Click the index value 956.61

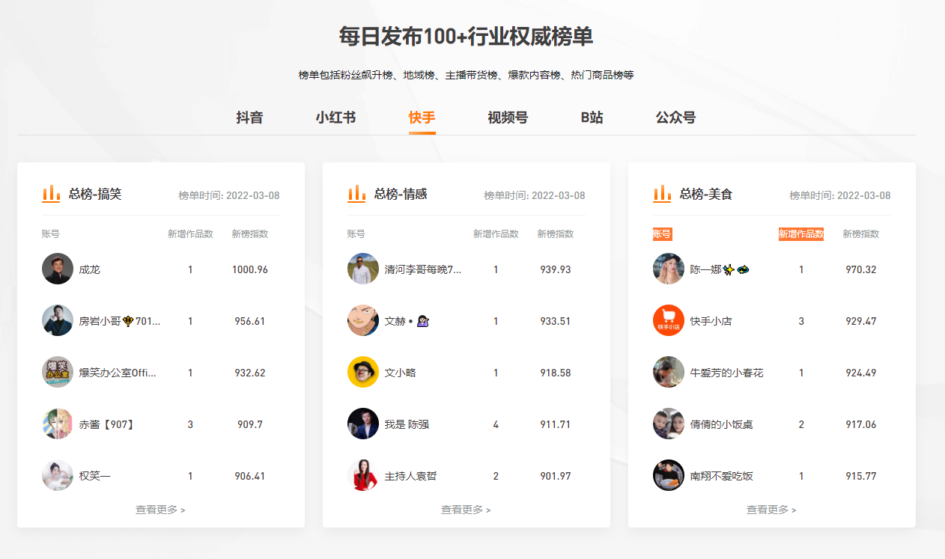(x=249, y=321)
